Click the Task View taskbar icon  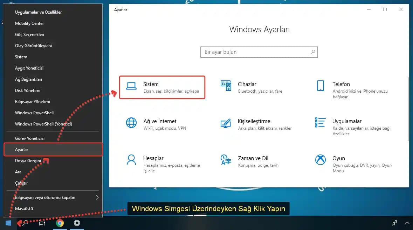coord(42,223)
